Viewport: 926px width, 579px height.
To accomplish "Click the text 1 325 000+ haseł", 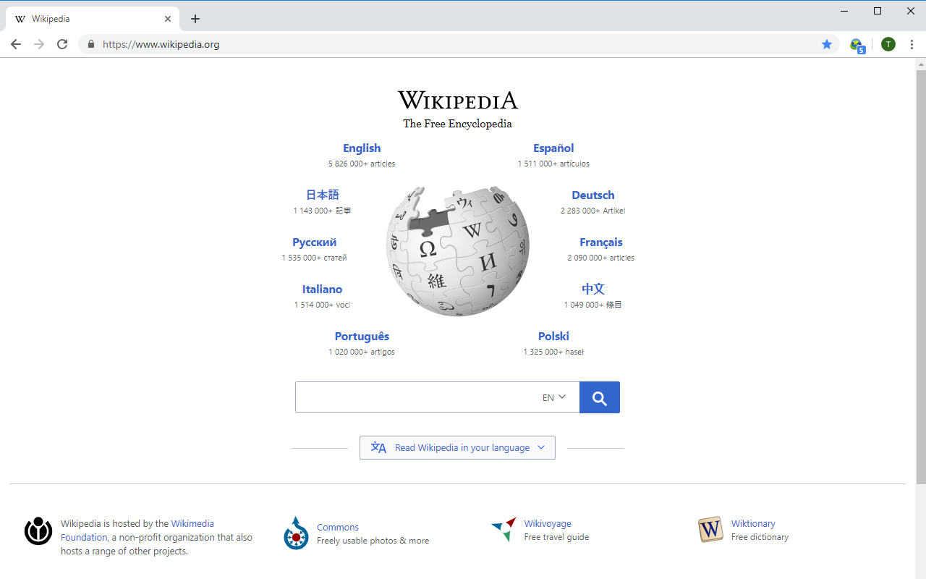I will tap(553, 352).
